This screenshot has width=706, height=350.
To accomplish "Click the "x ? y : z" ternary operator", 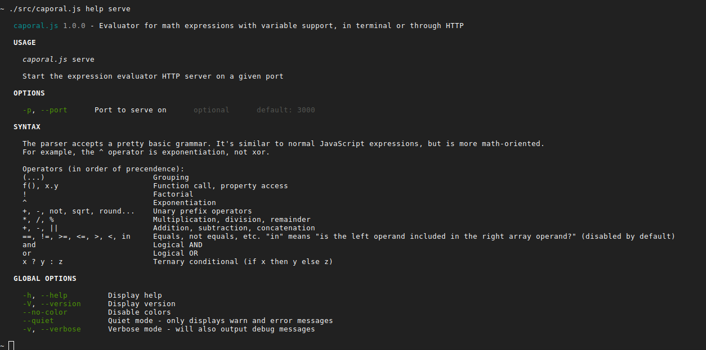I will 43,262.
